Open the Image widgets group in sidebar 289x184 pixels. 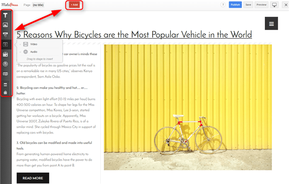pos(6,25)
